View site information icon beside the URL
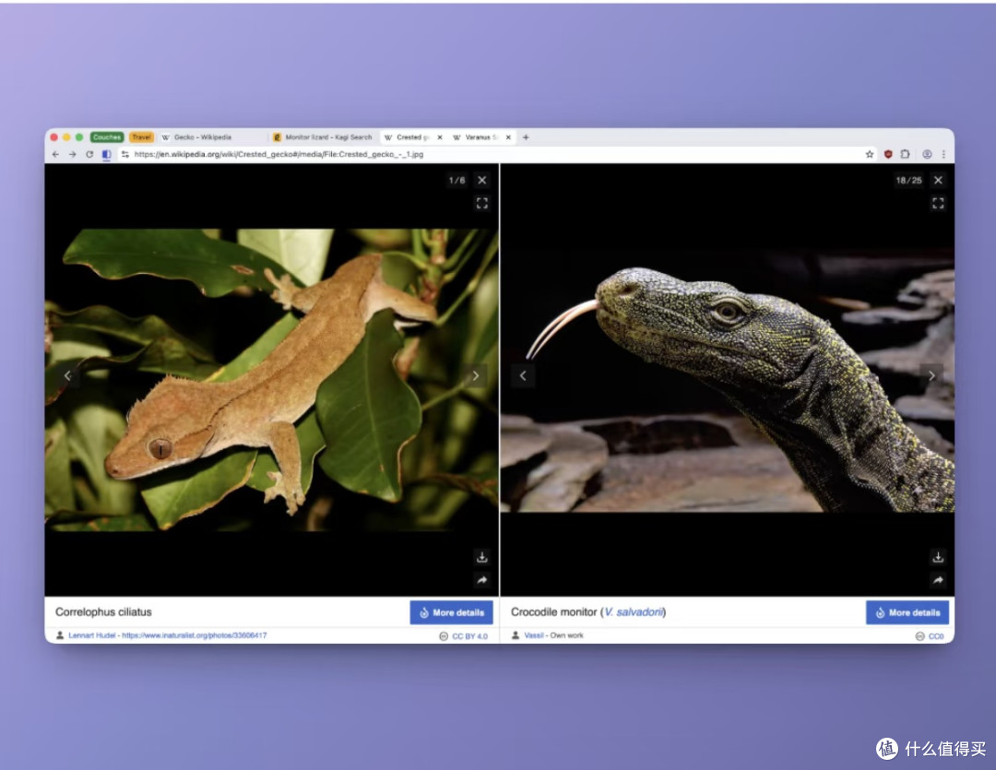Screen dimensions: 996x770 (125, 154)
